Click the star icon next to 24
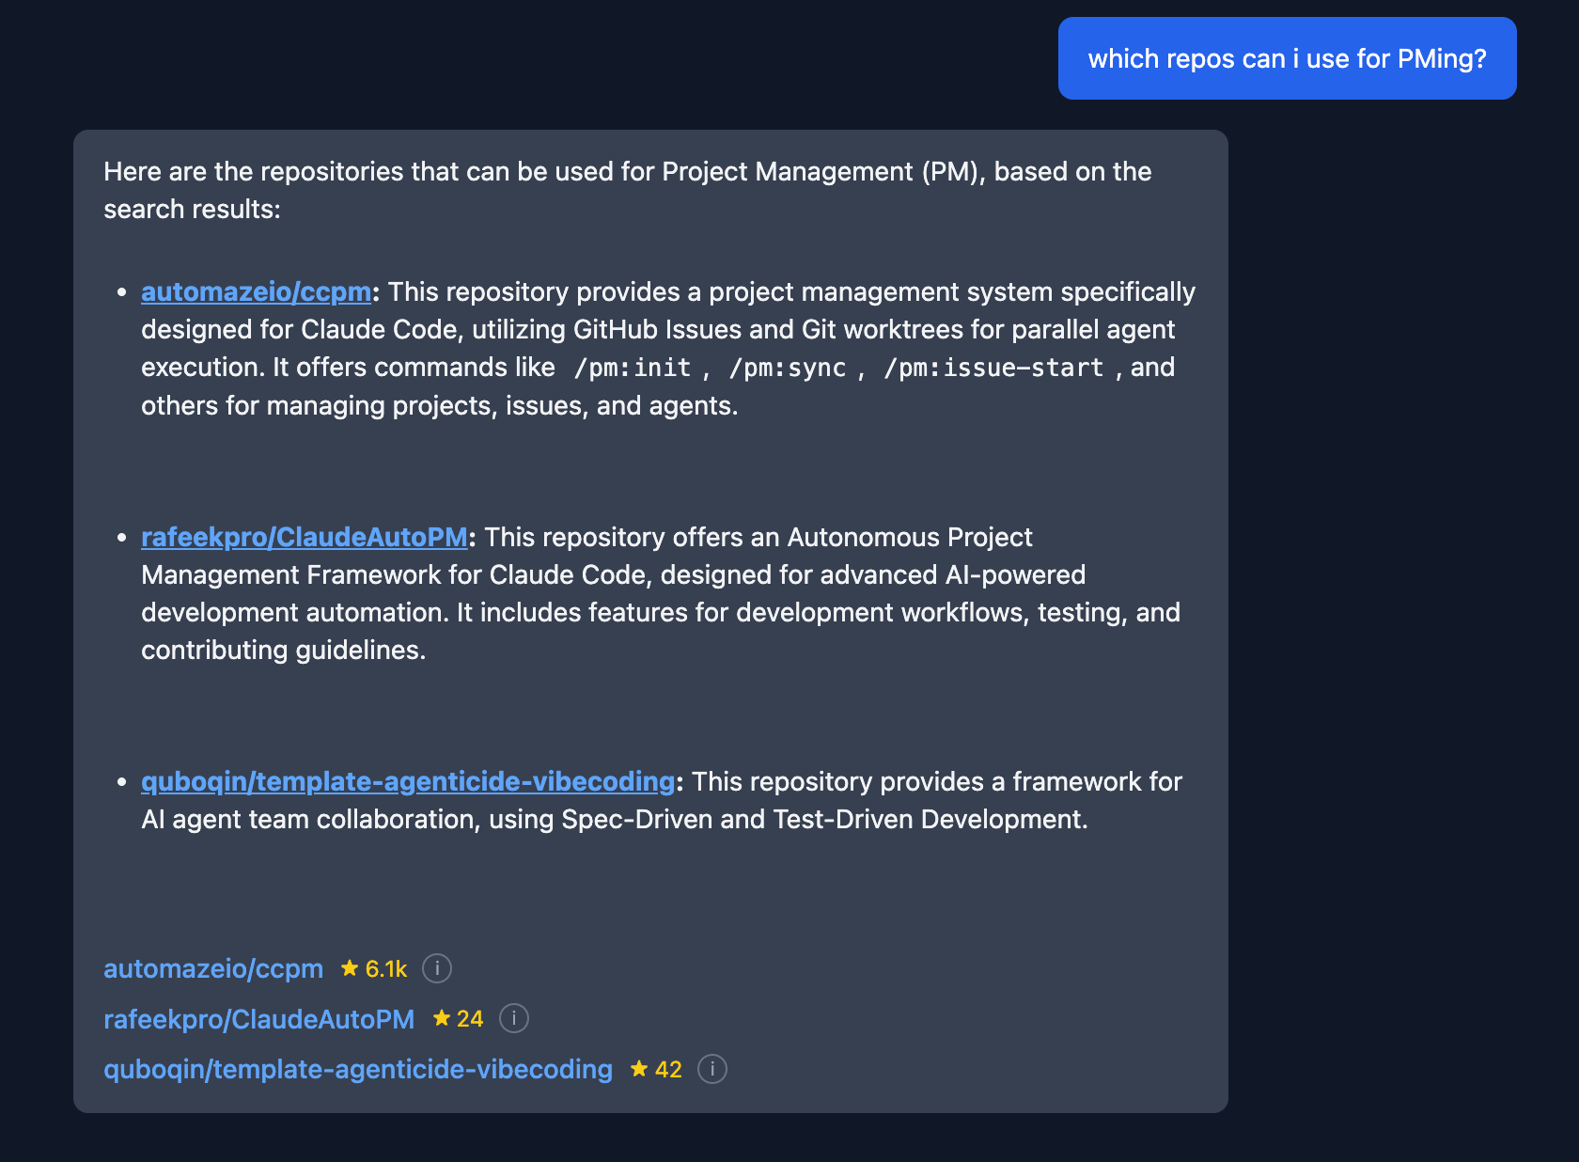Image resolution: width=1579 pixels, height=1162 pixels. 442,1018
